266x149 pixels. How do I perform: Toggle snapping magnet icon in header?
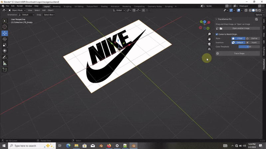point(134,10)
